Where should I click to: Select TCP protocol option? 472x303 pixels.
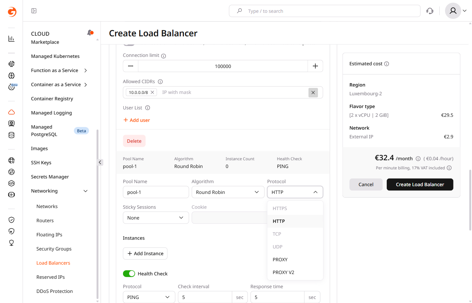pyautogui.click(x=295, y=234)
